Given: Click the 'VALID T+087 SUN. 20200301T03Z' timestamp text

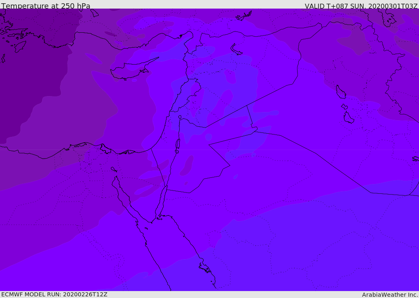Looking at the screenshot, I should (361, 6).
